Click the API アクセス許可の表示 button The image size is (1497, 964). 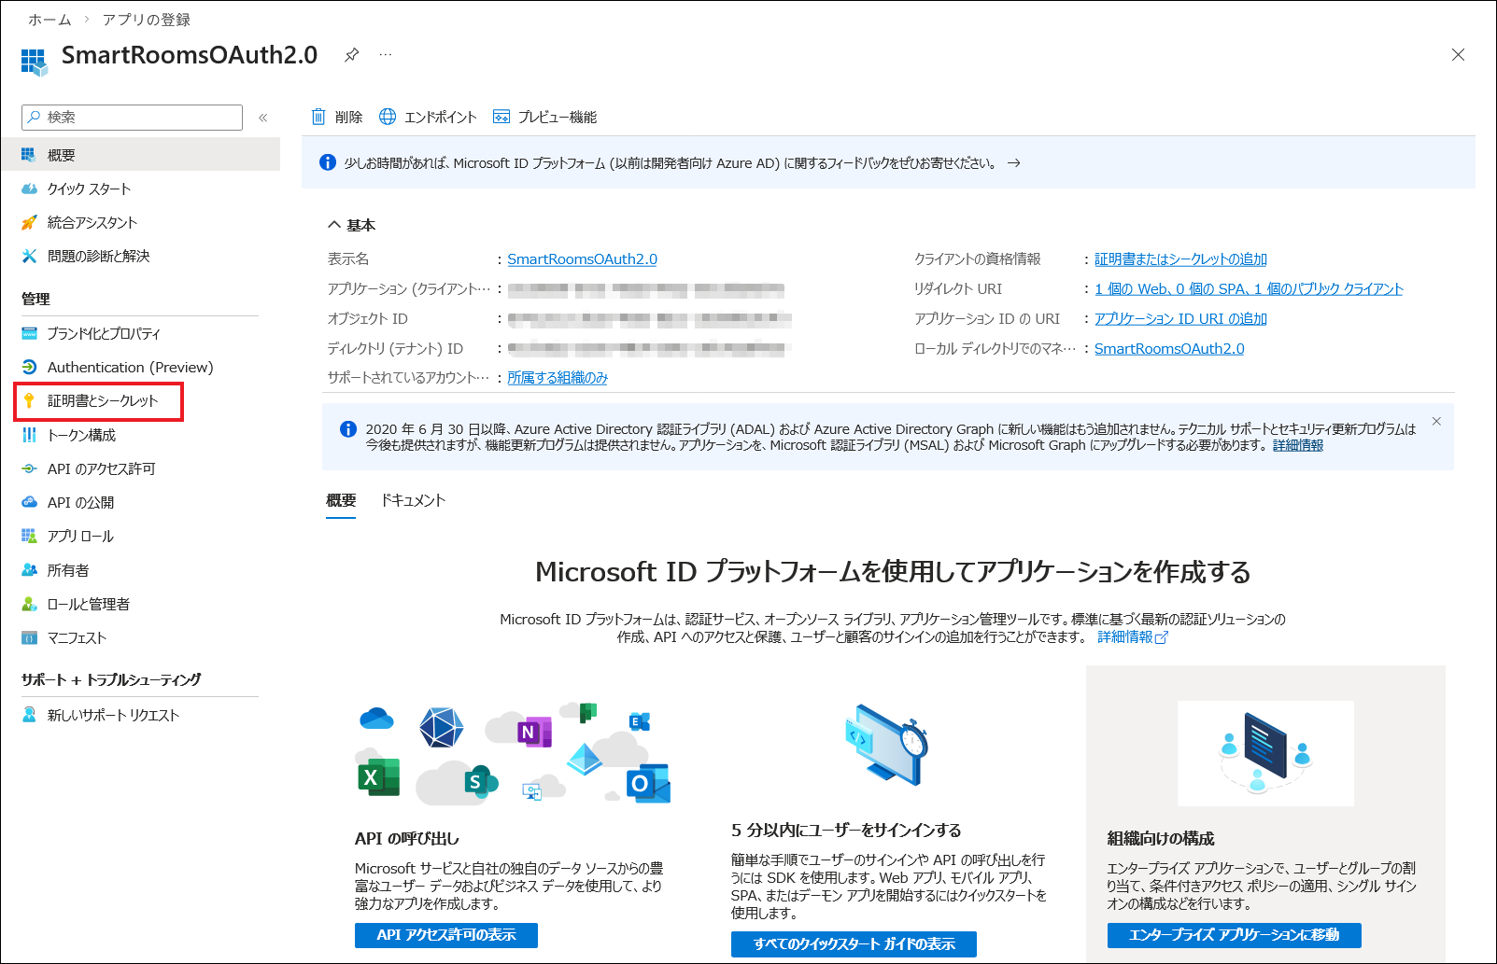(445, 935)
